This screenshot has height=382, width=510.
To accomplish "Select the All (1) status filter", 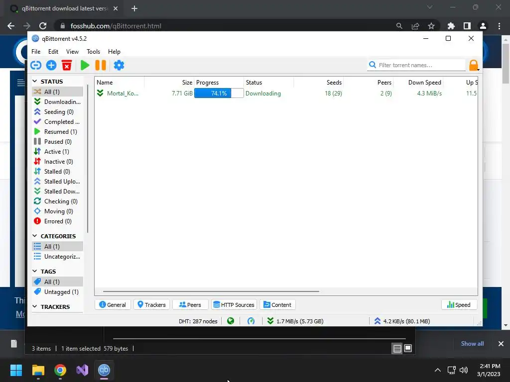I will coord(58,92).
